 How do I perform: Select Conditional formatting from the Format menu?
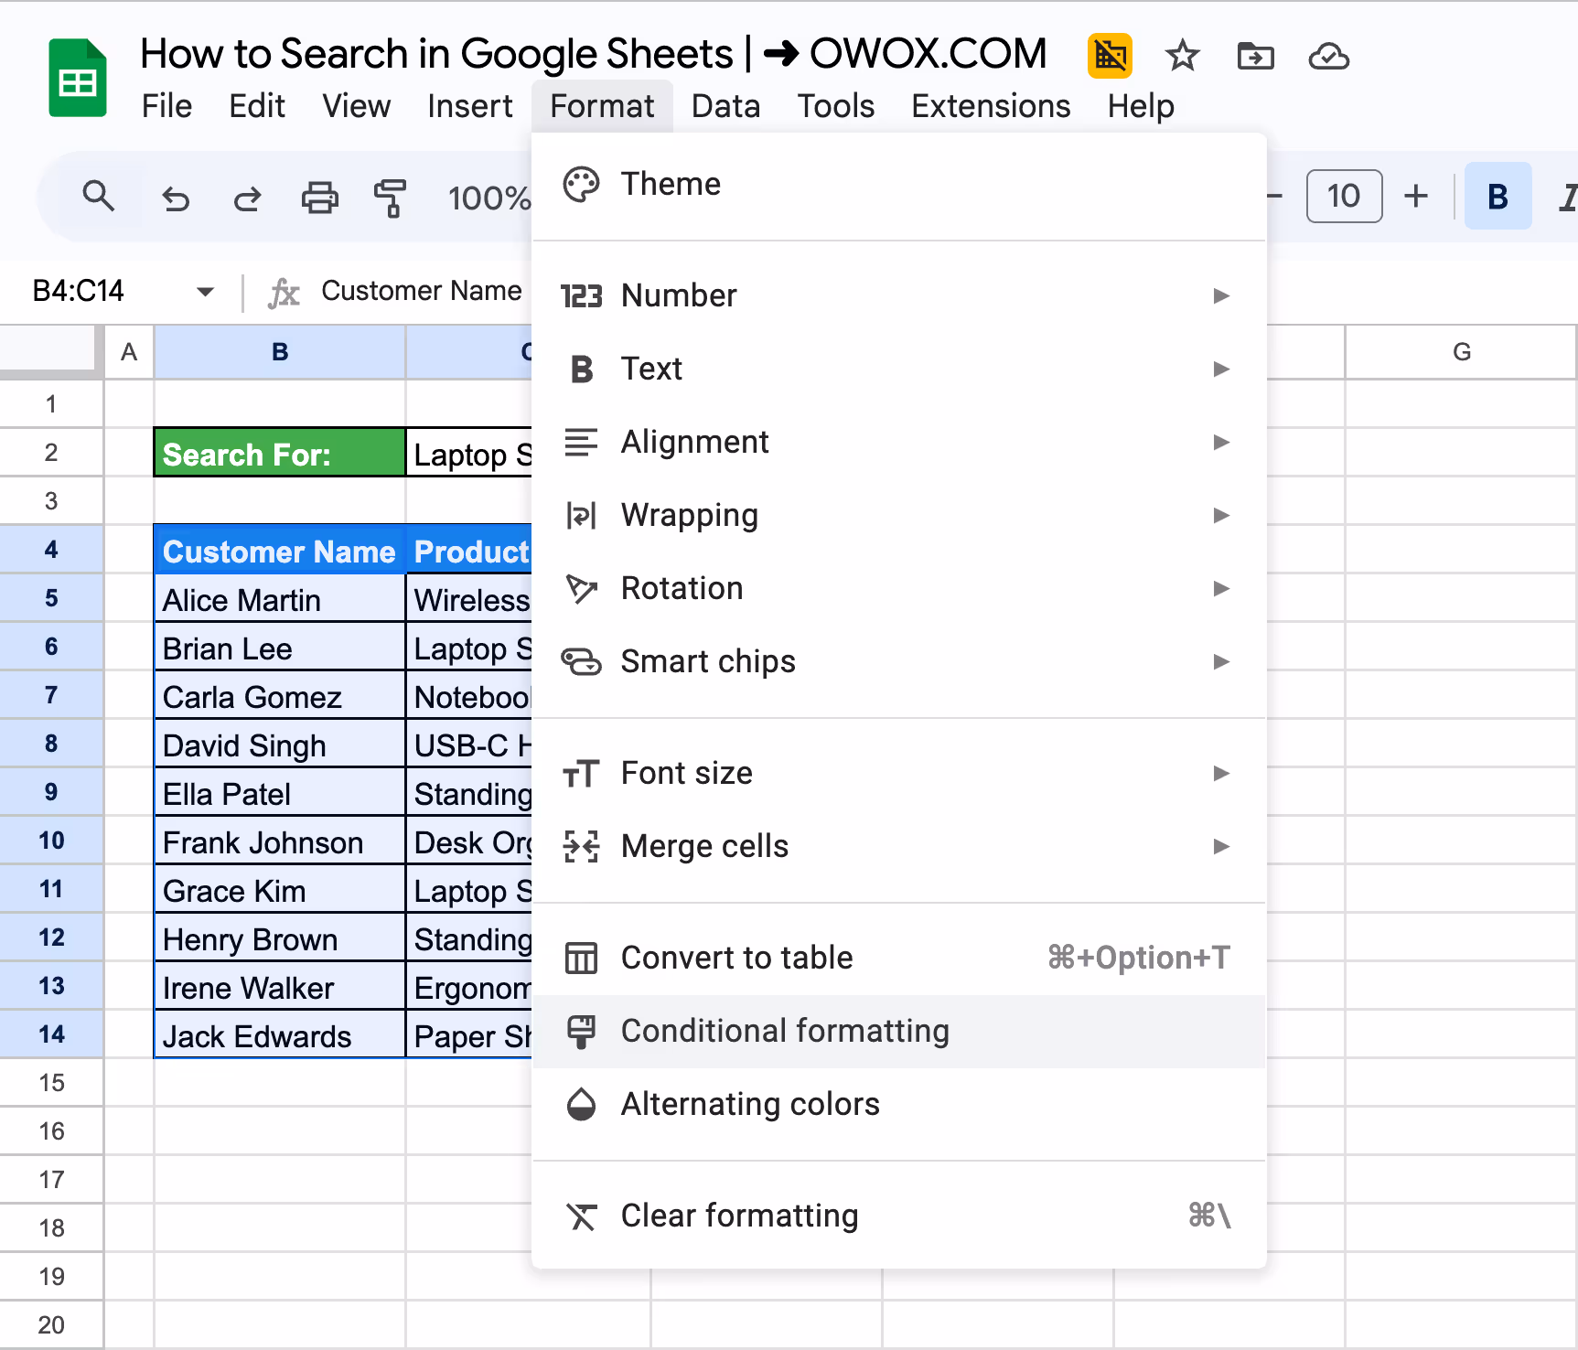[785, 1031]
